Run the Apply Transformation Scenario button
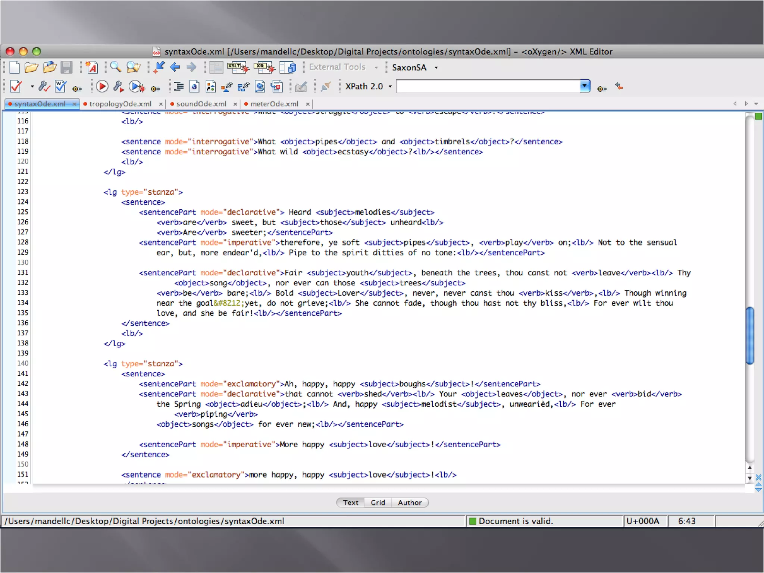Screen dimensions: 764x573 tap(102, 87)
